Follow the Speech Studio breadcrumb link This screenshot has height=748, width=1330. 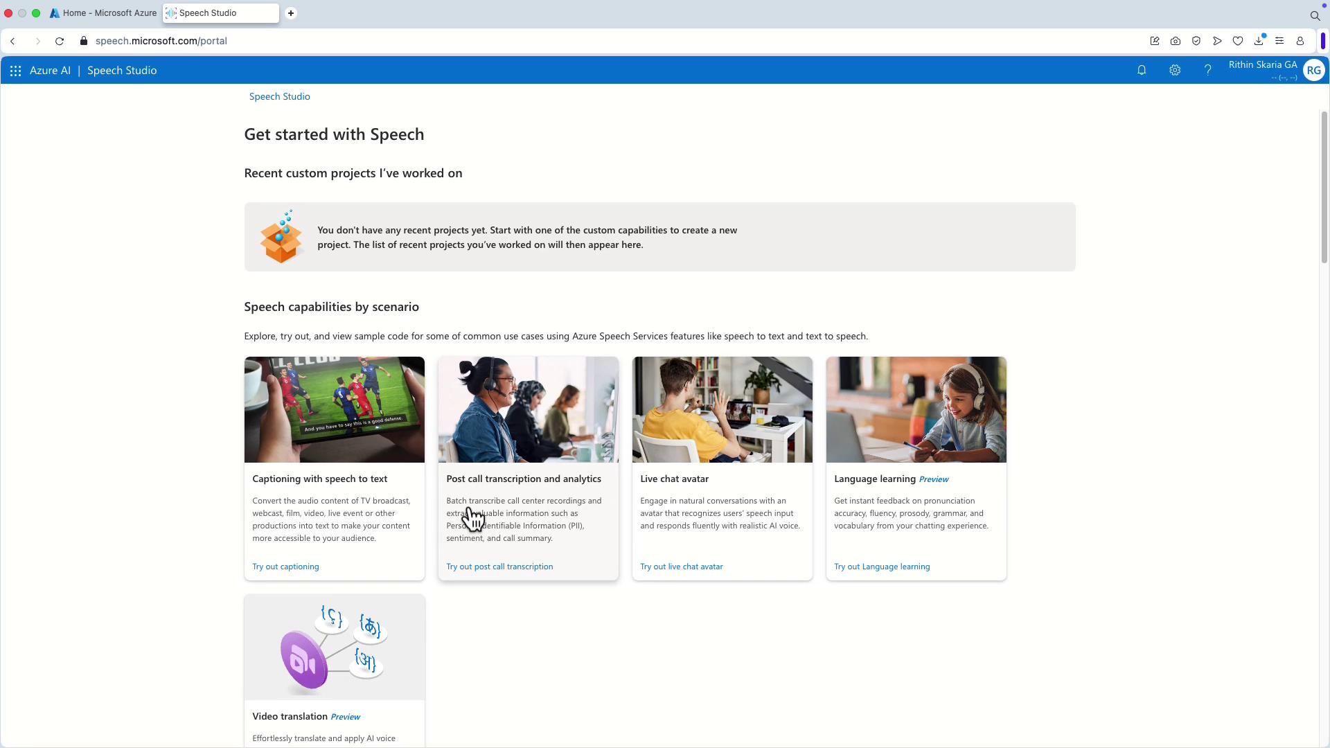coord(279,96)
